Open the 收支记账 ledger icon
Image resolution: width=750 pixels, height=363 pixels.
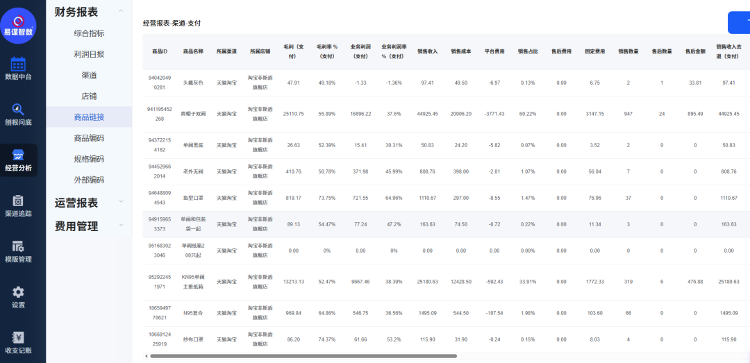(x=18, y=337)
